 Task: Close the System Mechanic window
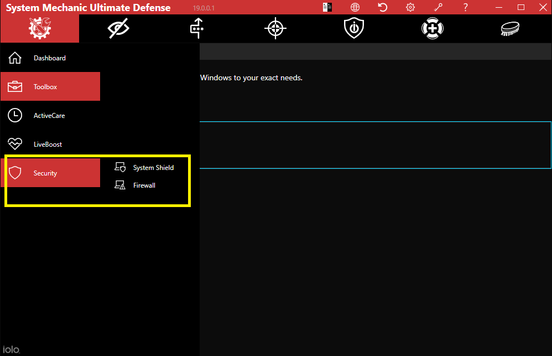(543, 7)
